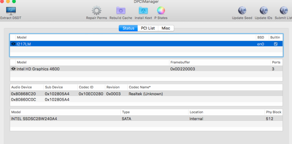Select the Status tab
Viewport: 292px width, 144px height.
click(x=128, y=28)
